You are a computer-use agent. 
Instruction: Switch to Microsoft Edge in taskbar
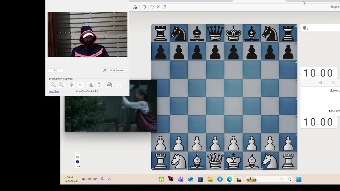[x=229, y=180]
